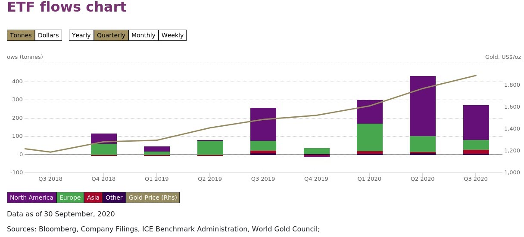The width and height of the screenshot is (524, 237).
Task: Click the Q1 2020 Europe green bar segment
Action: pyautogui.click(x=369, y=137)
